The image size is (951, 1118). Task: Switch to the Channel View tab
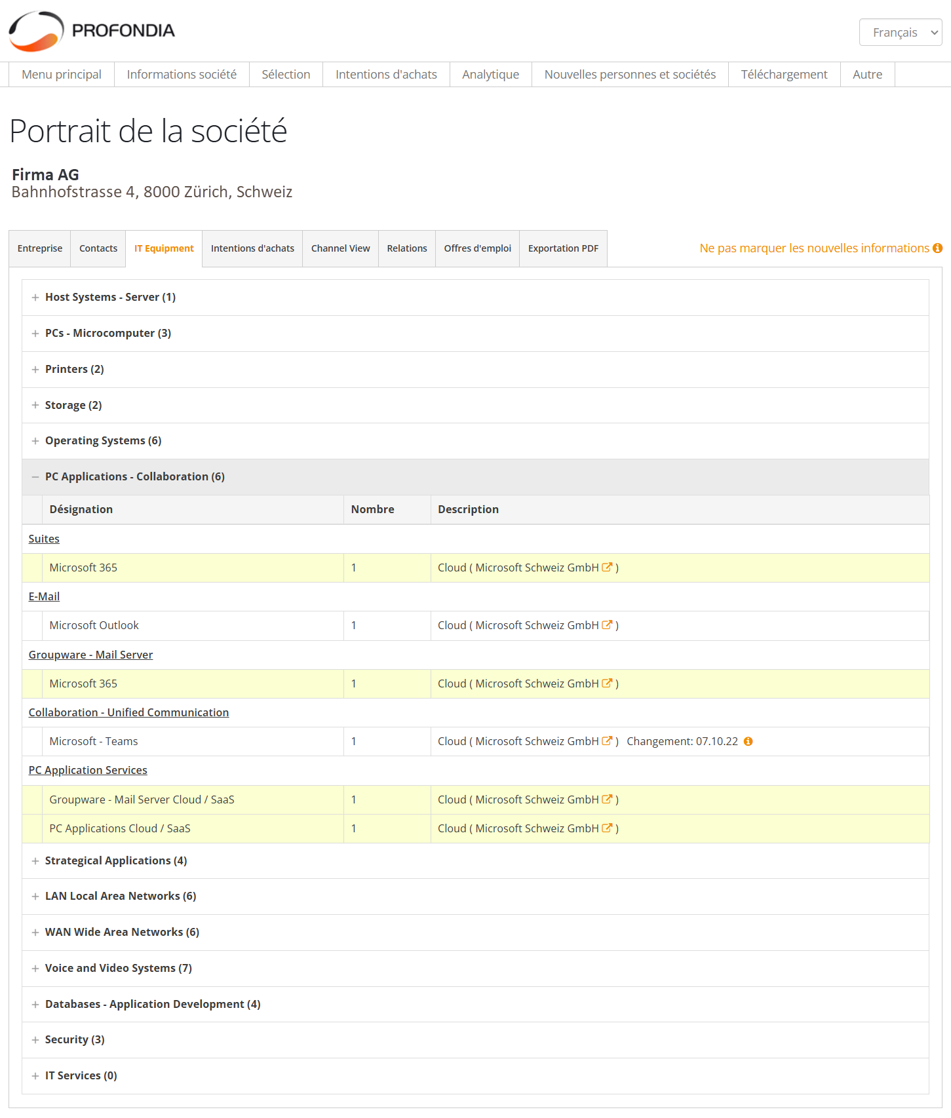tap(340, 248)
